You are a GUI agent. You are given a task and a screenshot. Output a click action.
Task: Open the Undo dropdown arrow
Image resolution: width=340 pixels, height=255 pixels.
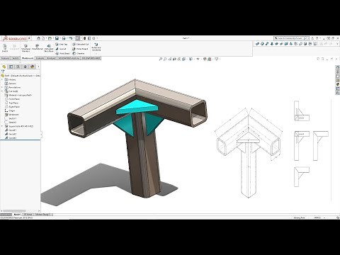coord(73,38)
